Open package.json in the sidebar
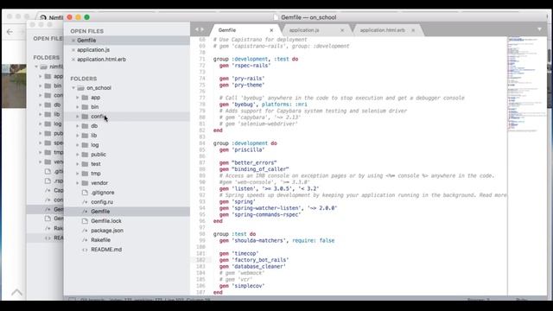The height and width of the screenshot is (311, 553). [x=107, y=231]
